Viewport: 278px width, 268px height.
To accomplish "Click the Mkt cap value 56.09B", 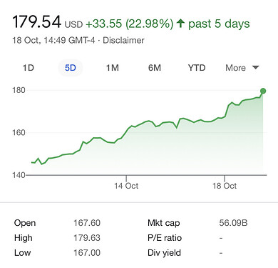I will click(233, 223).
